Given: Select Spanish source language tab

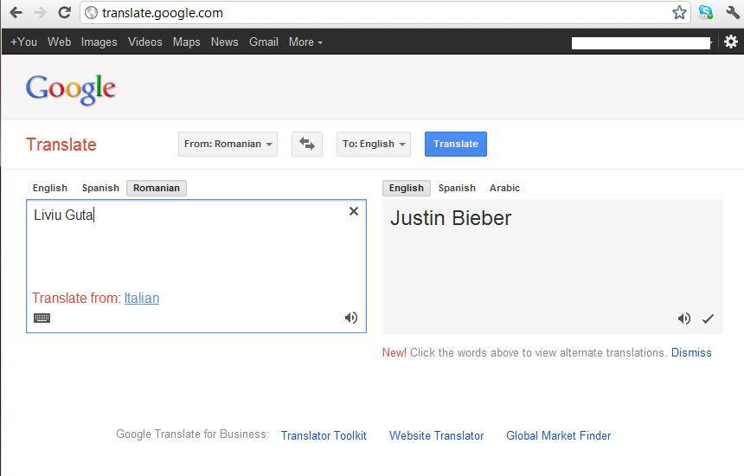Looking at the screenshot, I should [x=100, y=188].
